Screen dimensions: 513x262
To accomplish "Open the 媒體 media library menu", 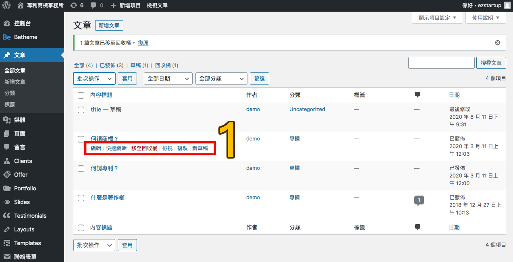I will (20, 120).
